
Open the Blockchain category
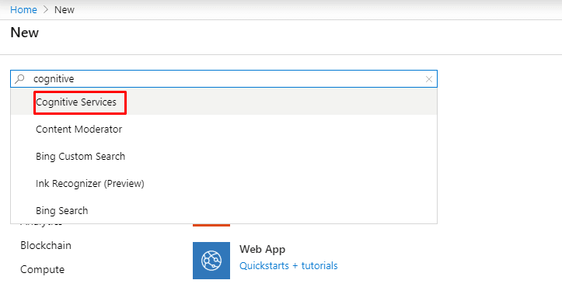coord(46,245)
